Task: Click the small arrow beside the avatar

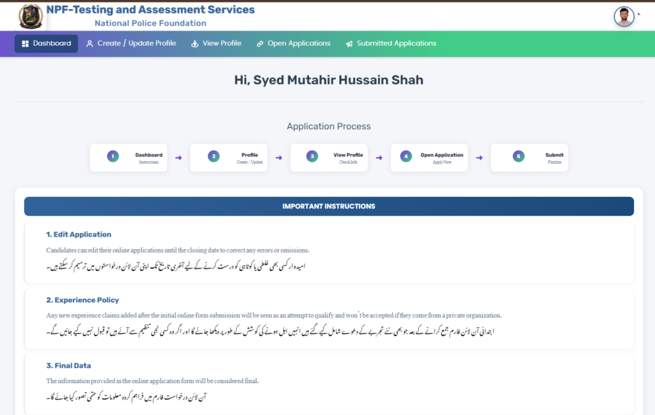Action: pos(639,14)
